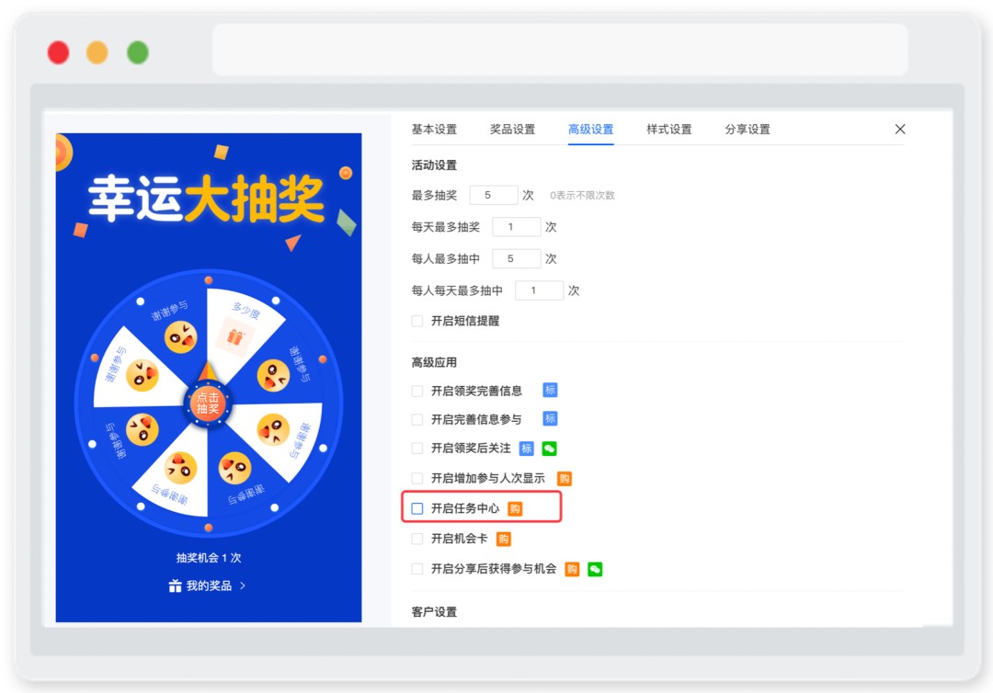Click the browser address bar

point(560,50)
